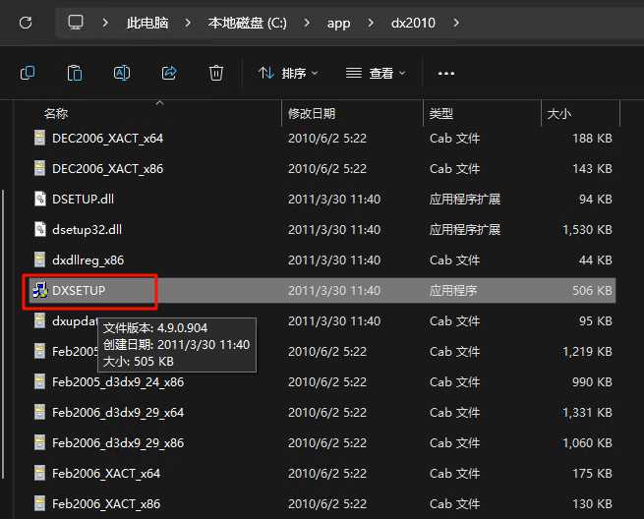Select file DEC2006_XACT_x86
644x519 pixels.
click(107, 169)
